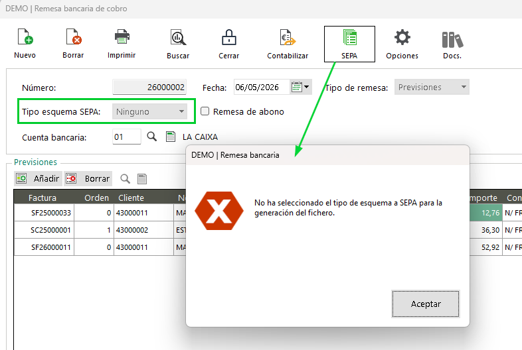Viewport: 522px width, 350px height.
Task: Click the Fecha date field
Action: pyautogui.click(x=262, y=87)
